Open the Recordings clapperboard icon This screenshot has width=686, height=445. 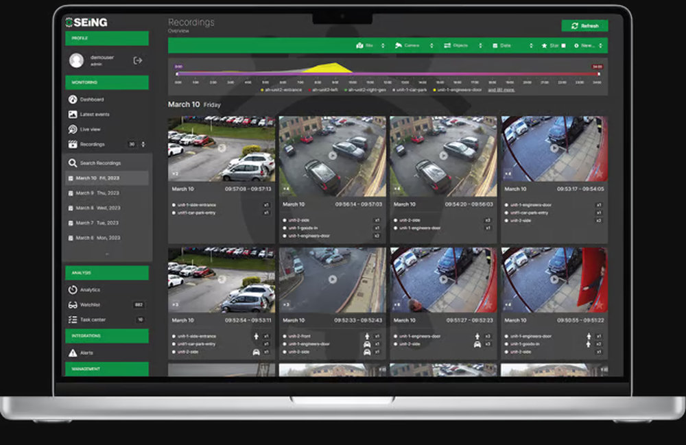pyautogui.click(x=73, y=144)
